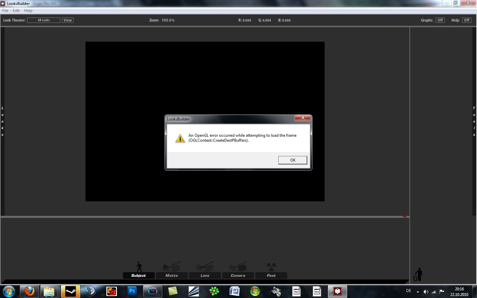Select the Post tab
The image size is (477, 298).
pos(271,275)
